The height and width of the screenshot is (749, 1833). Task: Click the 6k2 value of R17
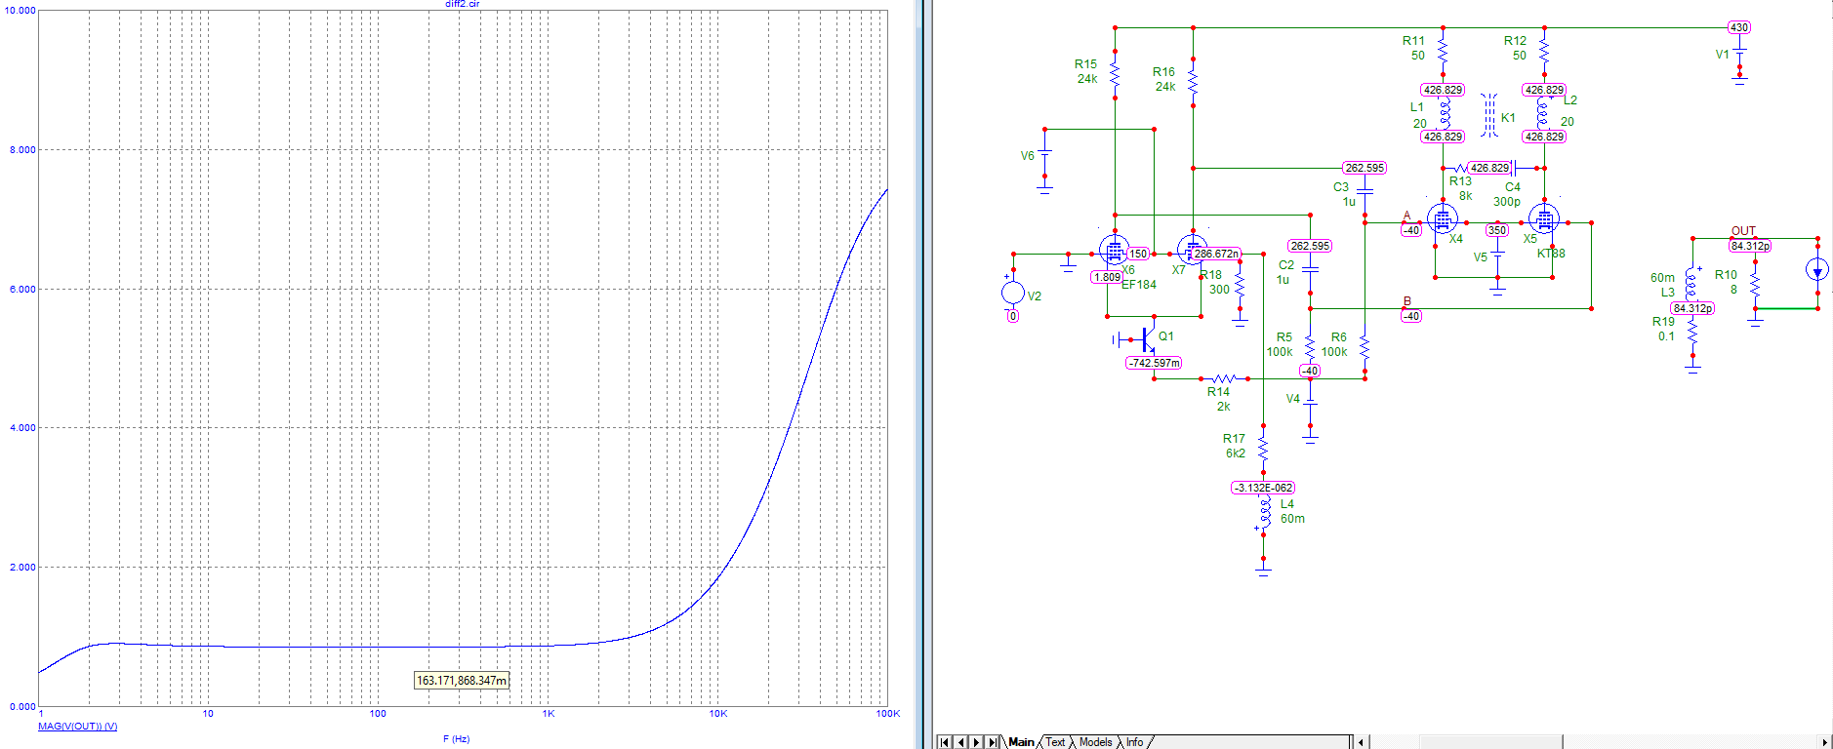coord(1236,453)
